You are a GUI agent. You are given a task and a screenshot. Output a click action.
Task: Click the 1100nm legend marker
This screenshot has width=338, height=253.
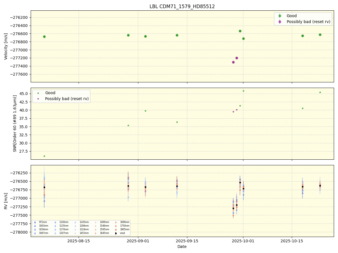[55, 222]
